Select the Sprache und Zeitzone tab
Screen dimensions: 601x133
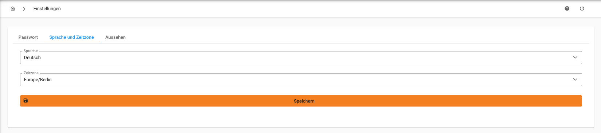(x=72, y=37)
